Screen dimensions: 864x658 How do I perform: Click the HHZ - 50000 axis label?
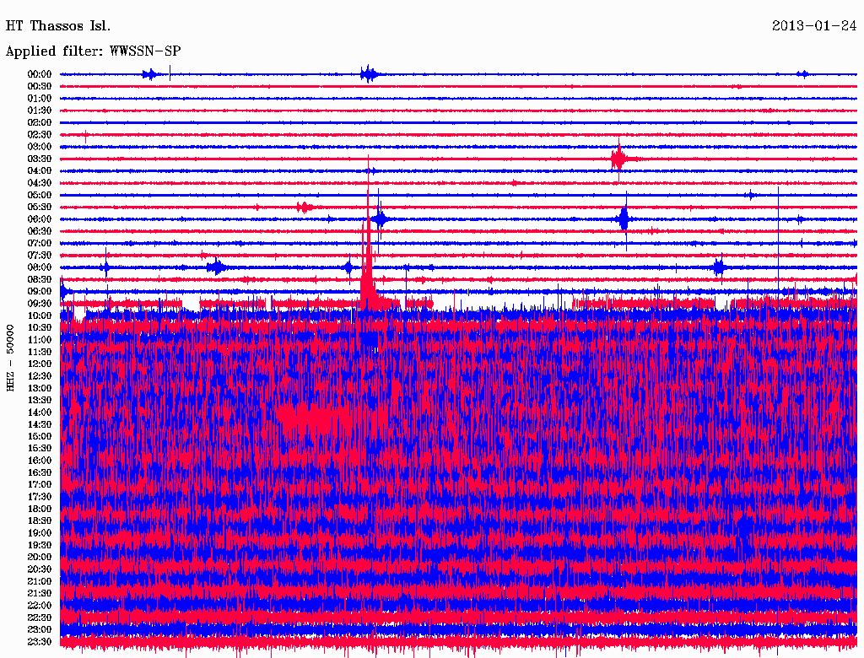pos(10,359)
